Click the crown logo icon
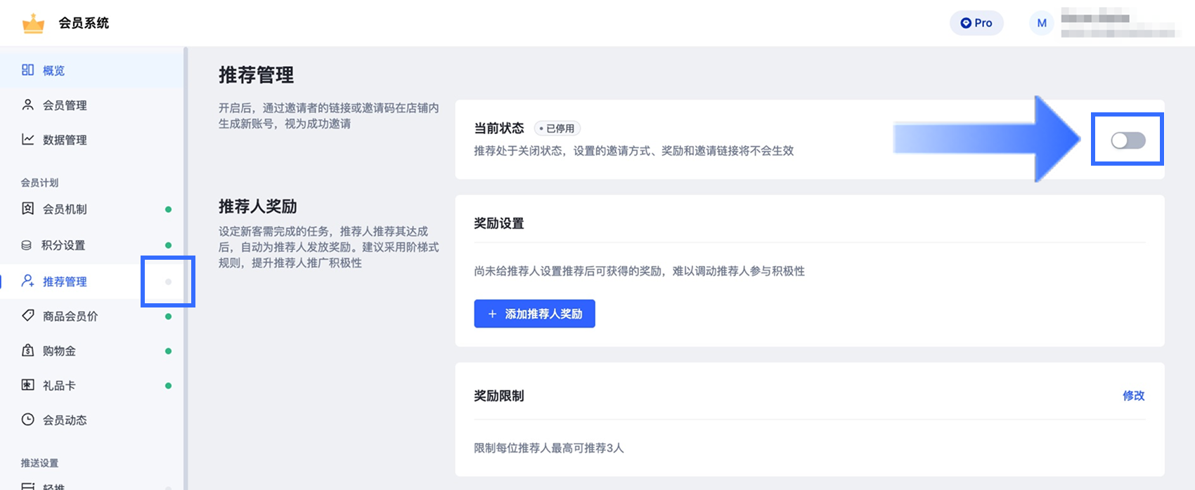Screen dimensions: 1195x490 click(x=33, y=23)
